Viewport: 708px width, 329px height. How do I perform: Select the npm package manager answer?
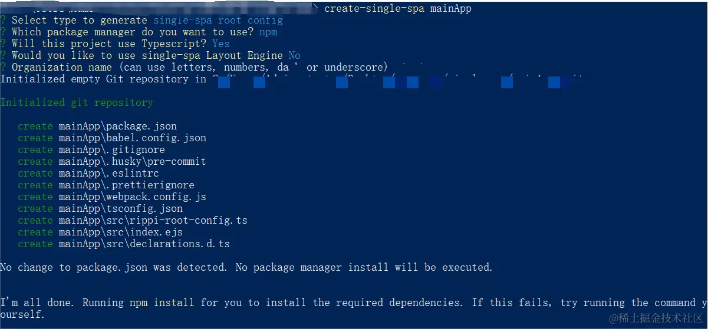coord(268,32)
